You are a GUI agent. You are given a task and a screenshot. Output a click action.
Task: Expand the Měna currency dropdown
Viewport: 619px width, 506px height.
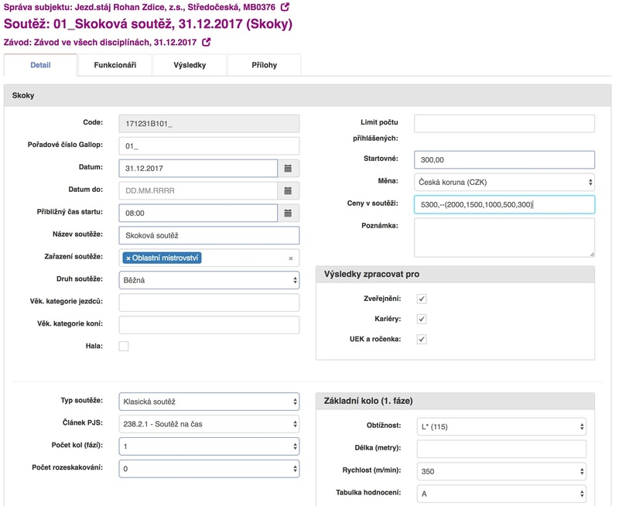(x=504, y=182)
